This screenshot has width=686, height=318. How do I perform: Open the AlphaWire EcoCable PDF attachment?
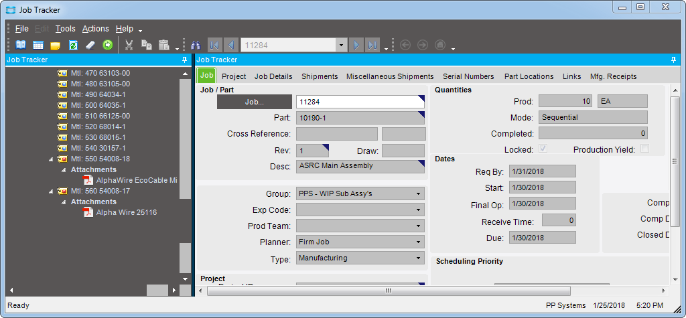(136, 180)
